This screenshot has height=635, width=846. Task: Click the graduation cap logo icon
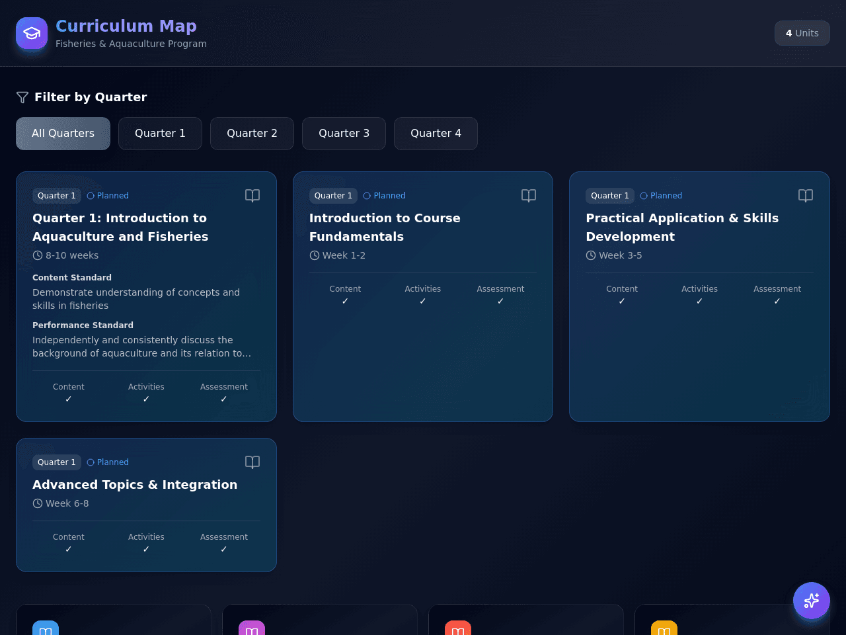point(32,33)
